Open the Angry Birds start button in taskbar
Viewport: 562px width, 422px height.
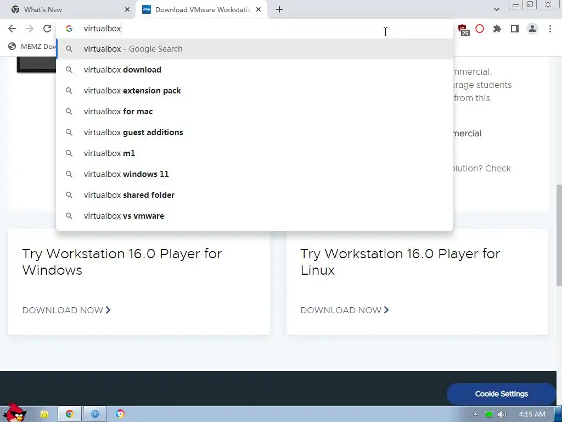tap(14, 412)
